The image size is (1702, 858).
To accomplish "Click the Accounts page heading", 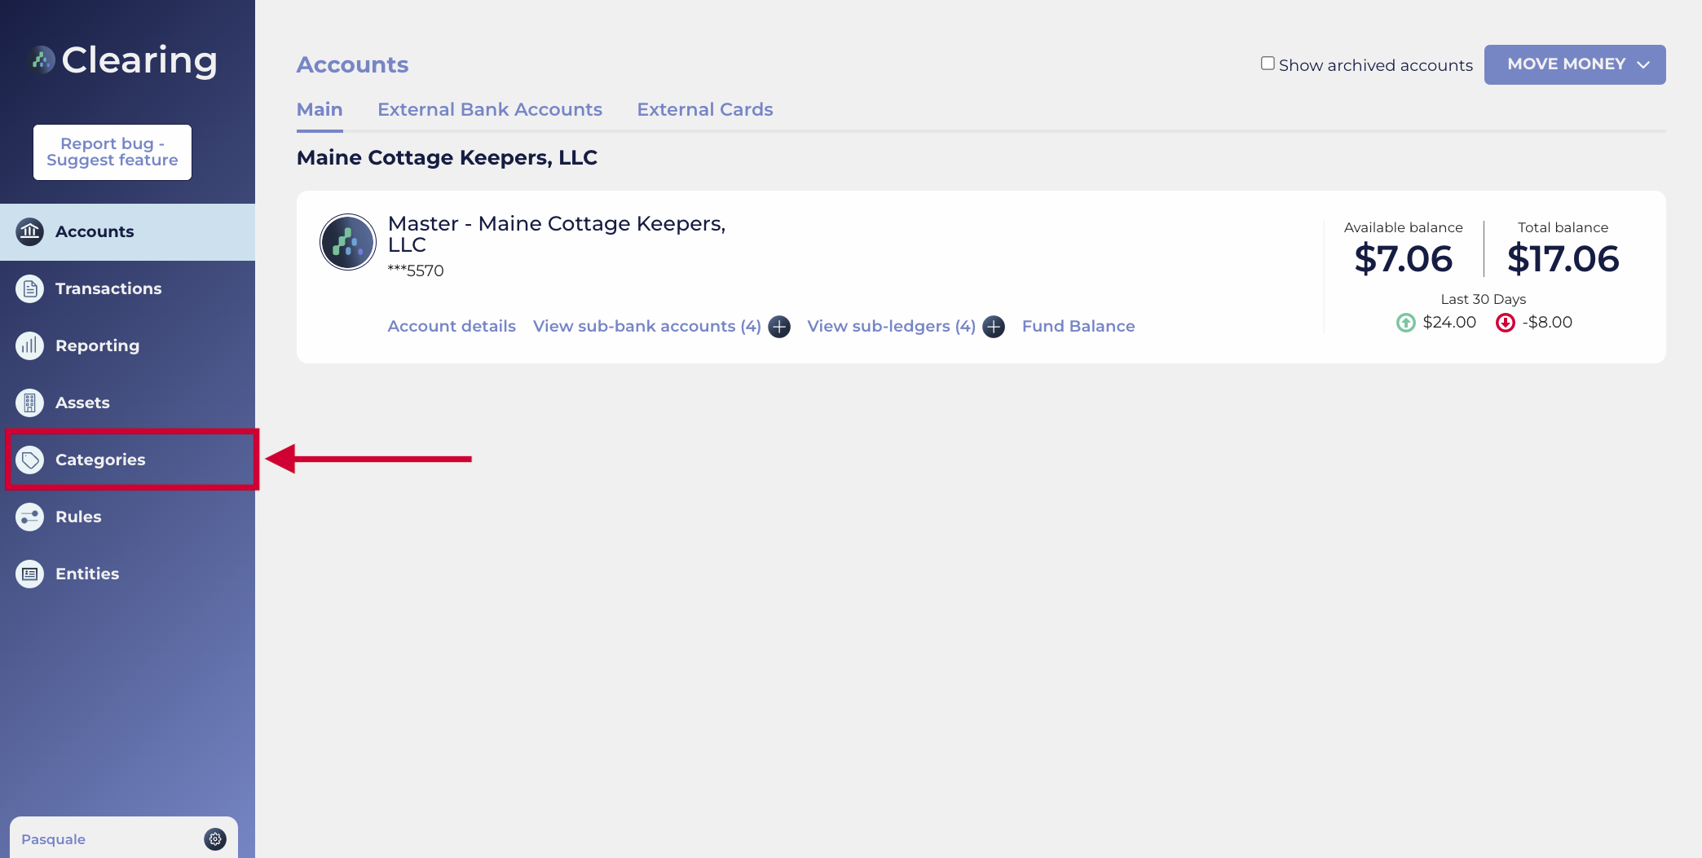I will (352, 64).
